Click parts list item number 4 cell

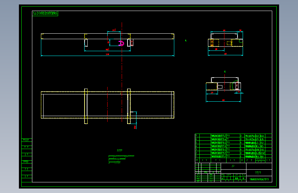tap(197, 146)
